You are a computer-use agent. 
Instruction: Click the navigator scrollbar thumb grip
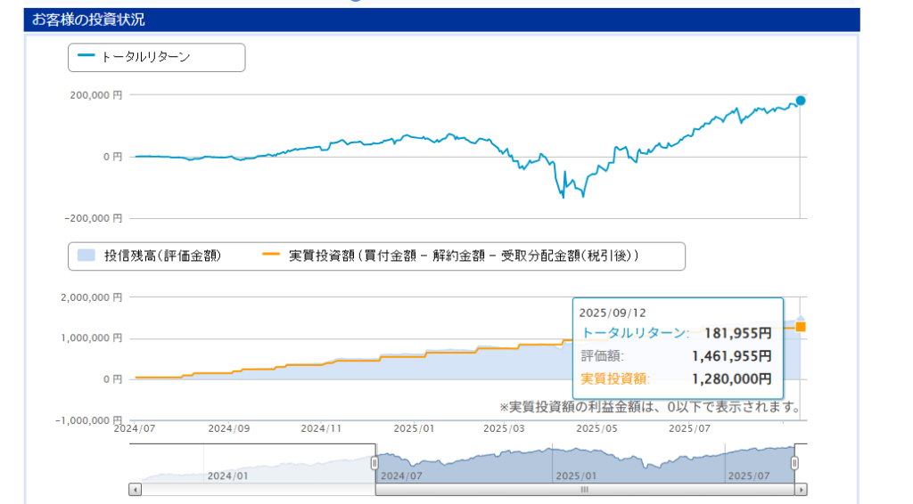tap(585, 490)
